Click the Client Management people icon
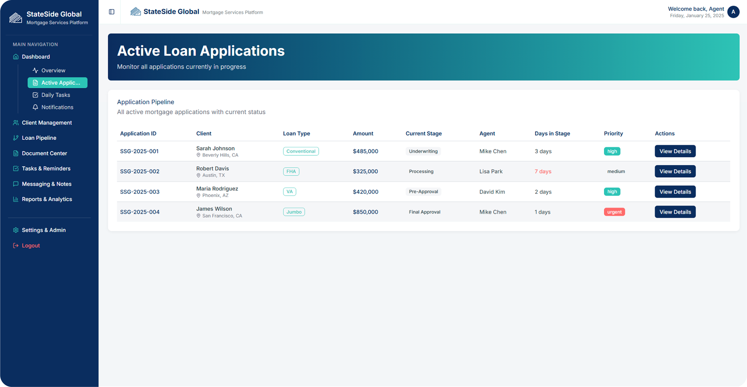 click(x=16, y=123)
